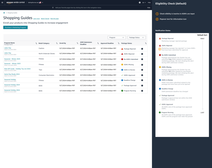
Task: Expand the Package Status filter dropdown
Action: (x=137, y=37)
